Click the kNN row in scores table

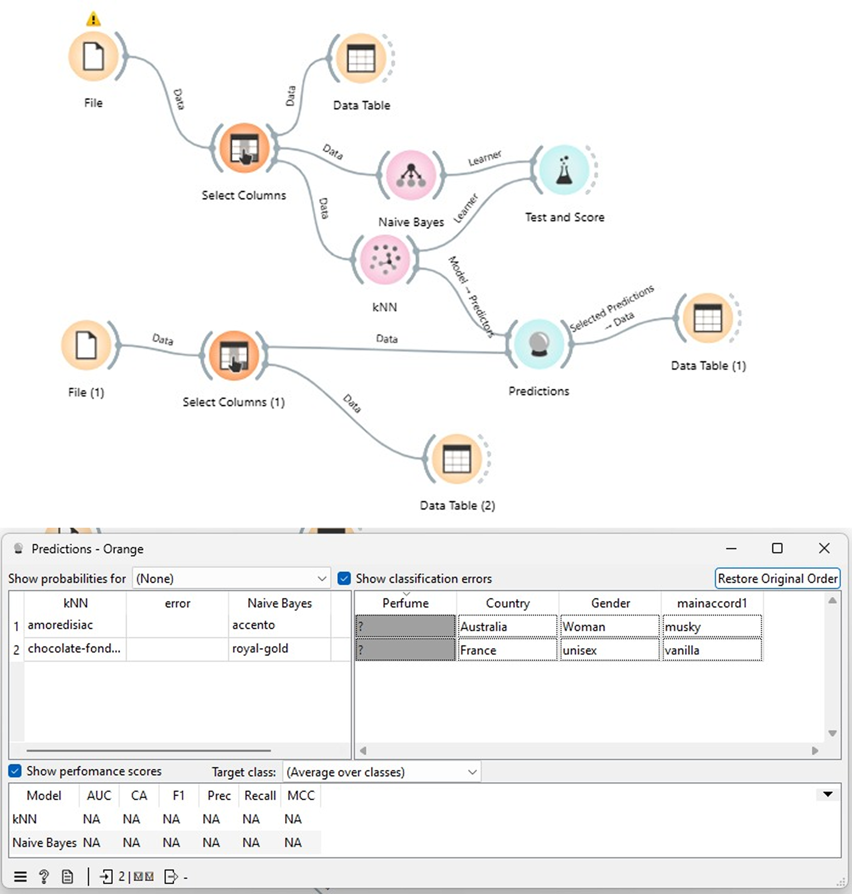click(x=165, y=819)
